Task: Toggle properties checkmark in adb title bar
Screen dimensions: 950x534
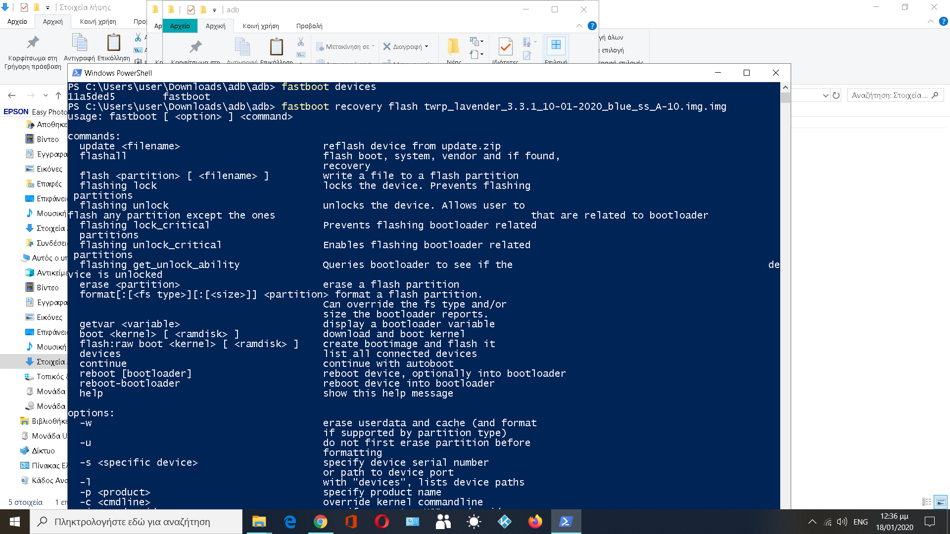Action: [190, 9]
